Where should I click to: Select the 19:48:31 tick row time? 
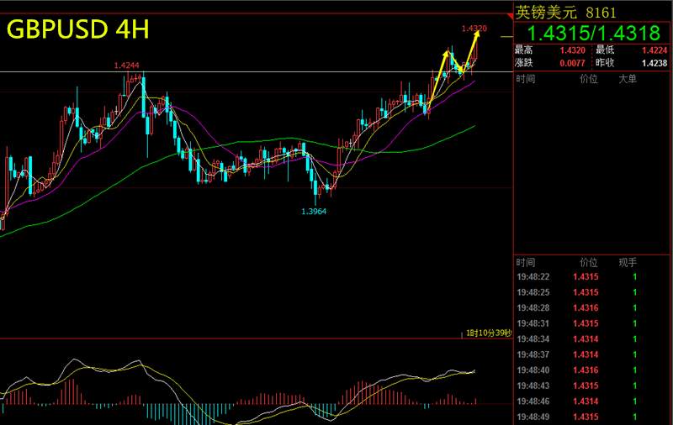(x=533, y=323)
